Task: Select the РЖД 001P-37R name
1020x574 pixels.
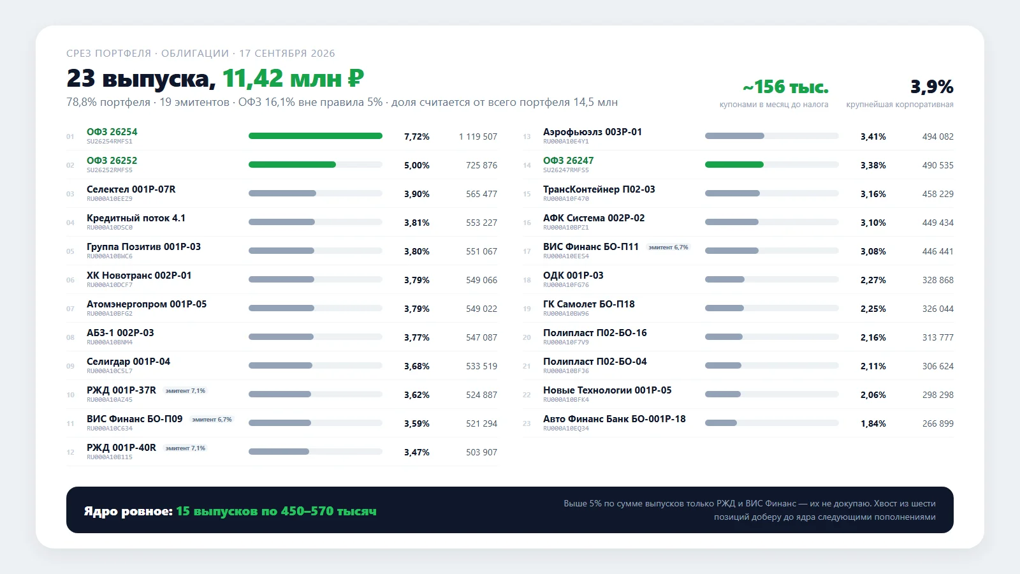Action: tap(121, 390)
